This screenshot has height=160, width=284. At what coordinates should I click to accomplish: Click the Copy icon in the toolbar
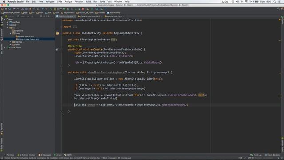tap(26, 9)
